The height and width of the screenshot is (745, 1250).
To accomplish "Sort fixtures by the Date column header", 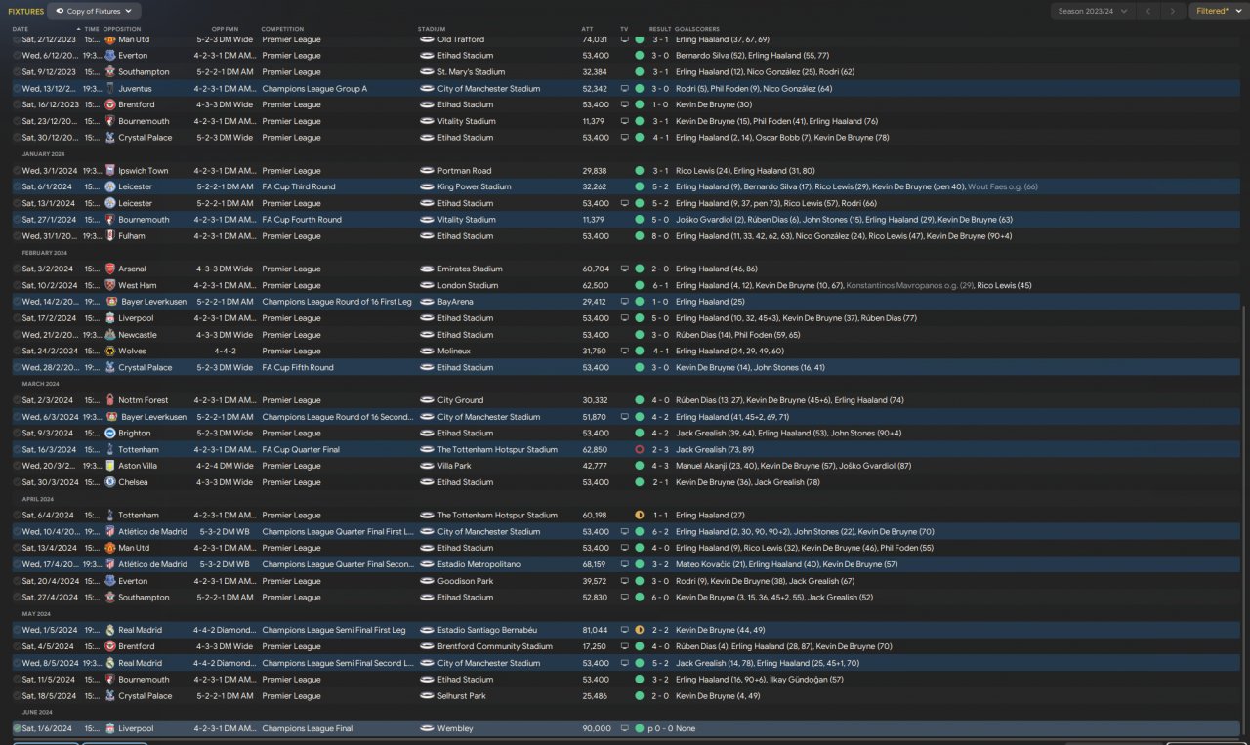I will (x=21, y=29).
